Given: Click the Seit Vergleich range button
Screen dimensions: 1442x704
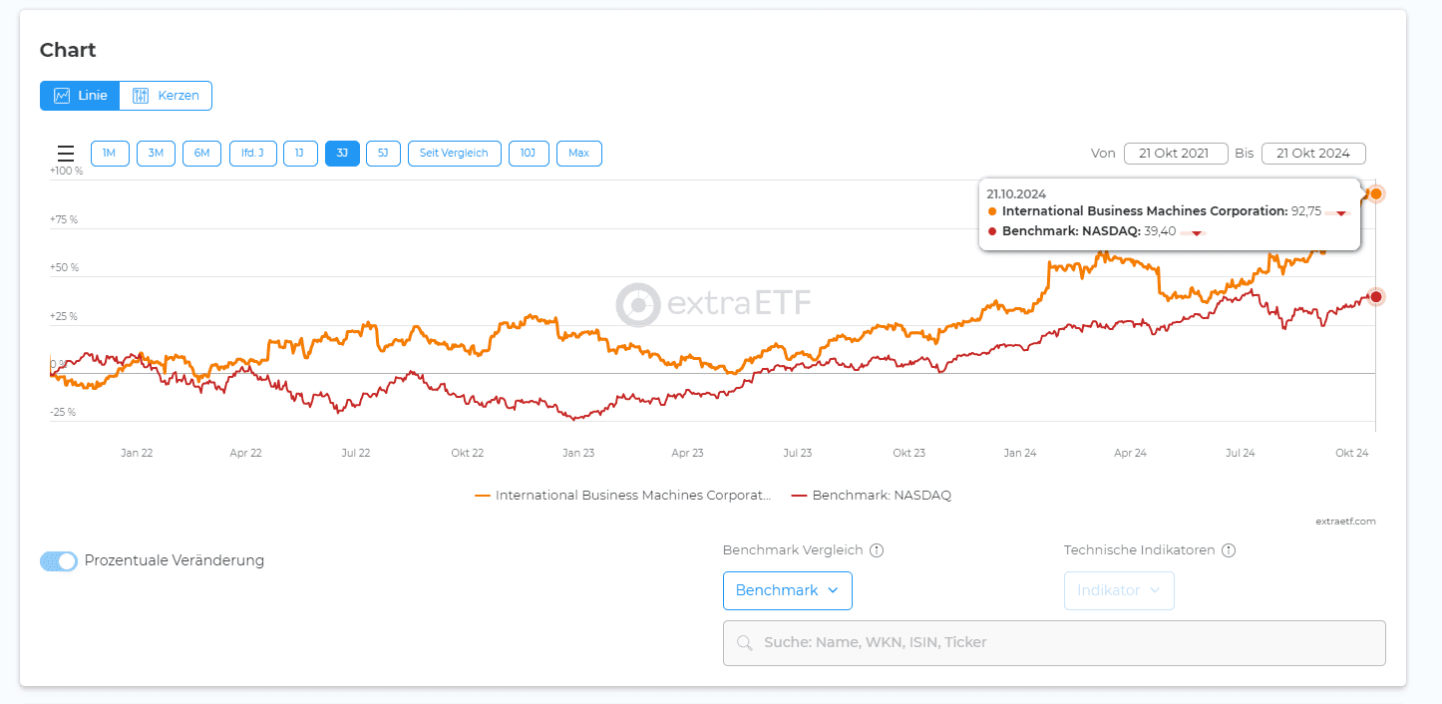Looking at the screenshot, I should pyautogui.click(x=454, y=154).
